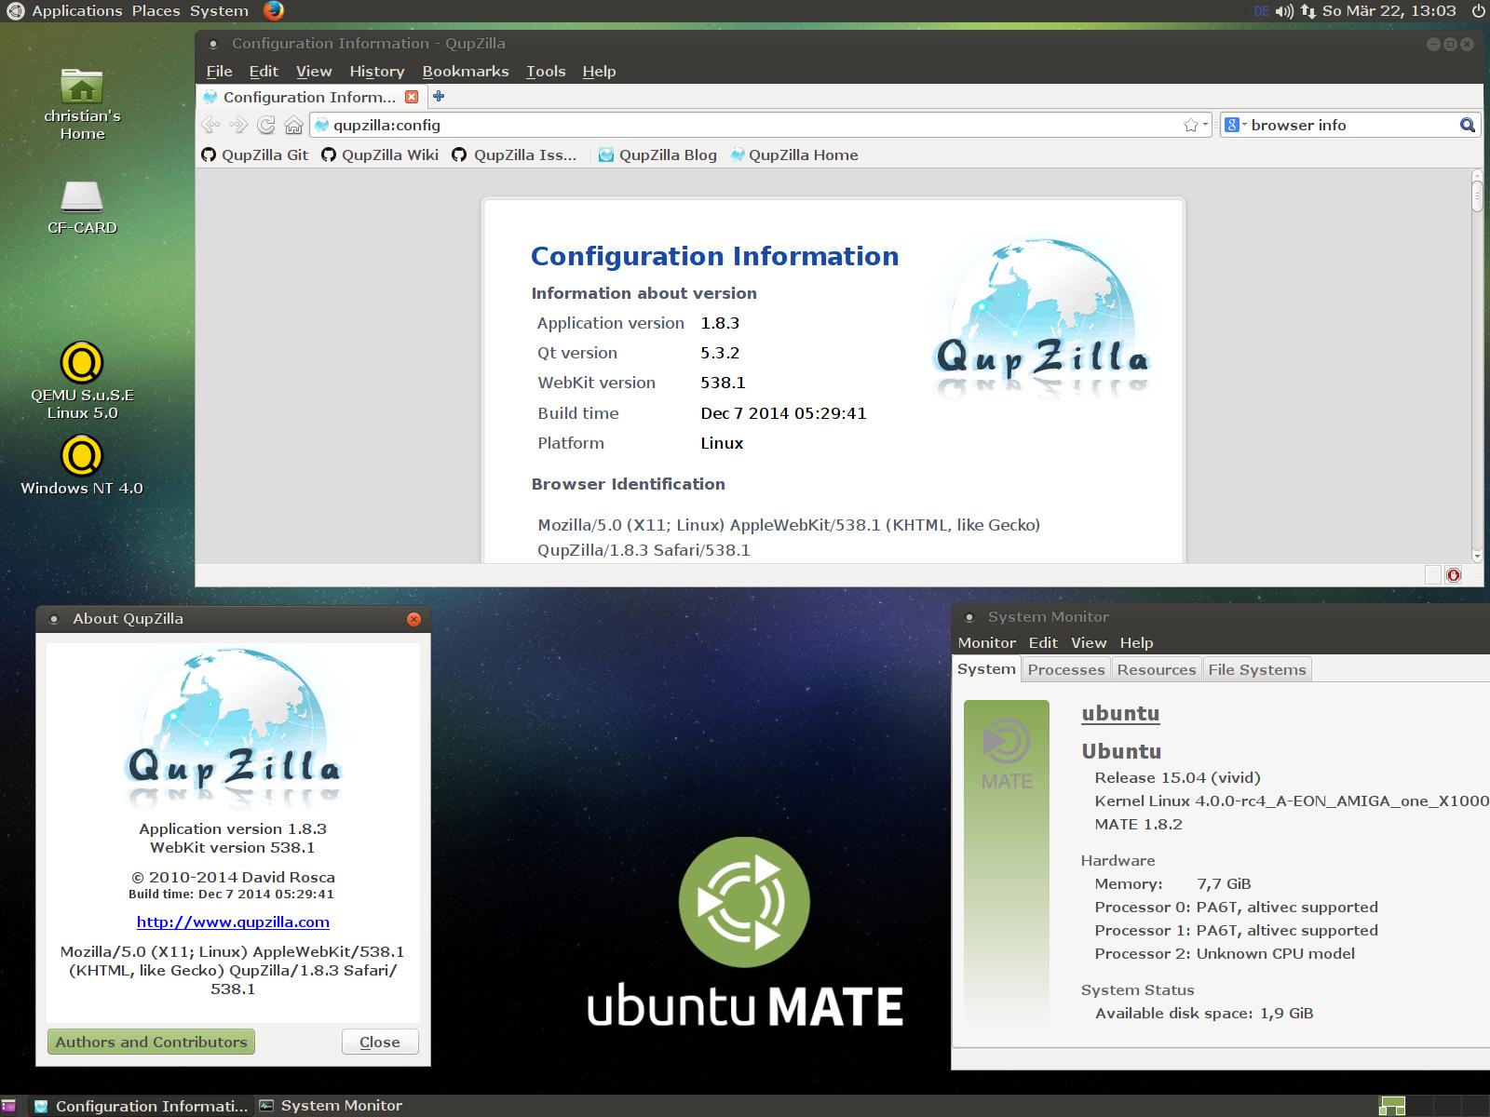This screenshot has width=1490, height=1117.
Task: Click the search magnifier icon
Action: (1468, 125)
